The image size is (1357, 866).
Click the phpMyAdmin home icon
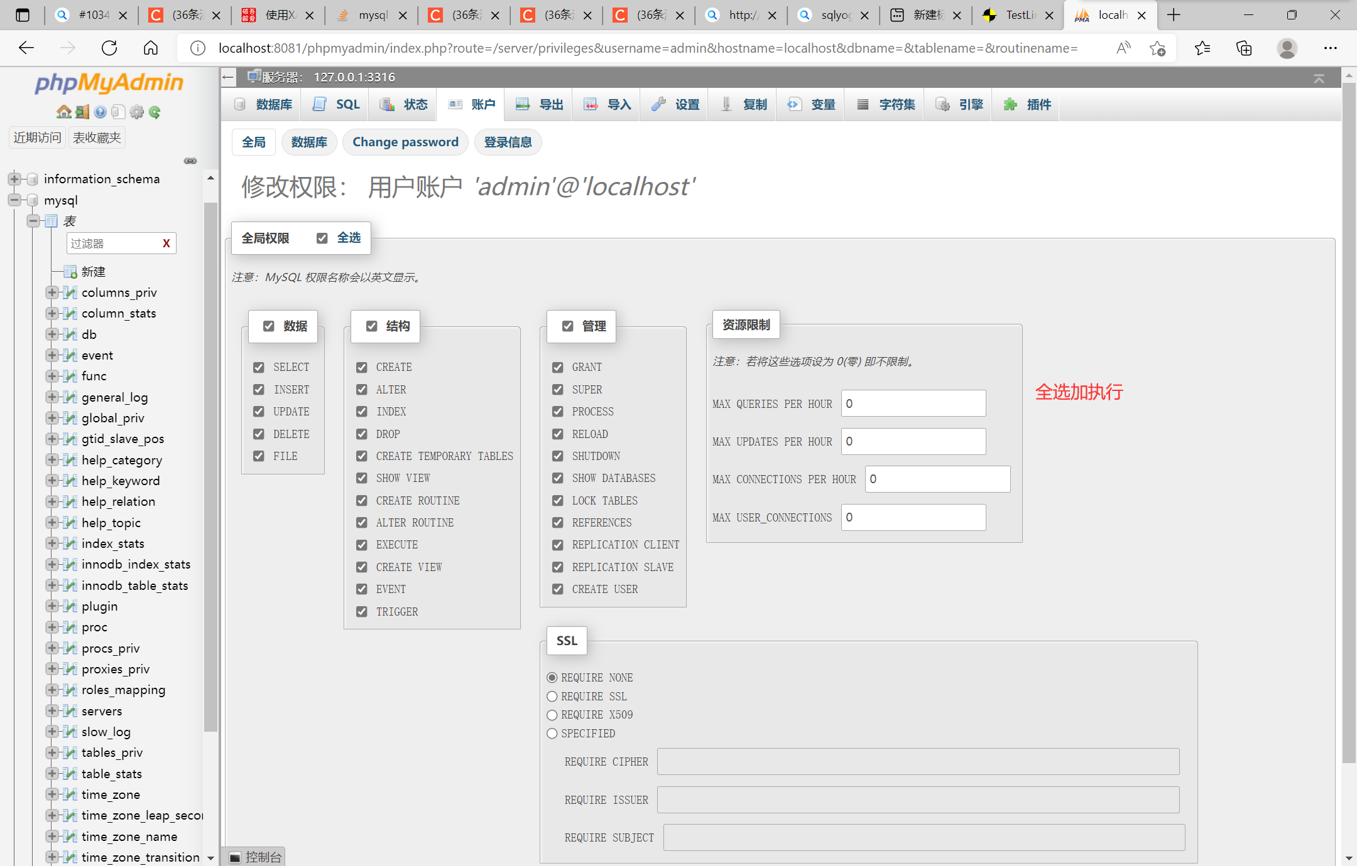point(63,112)
